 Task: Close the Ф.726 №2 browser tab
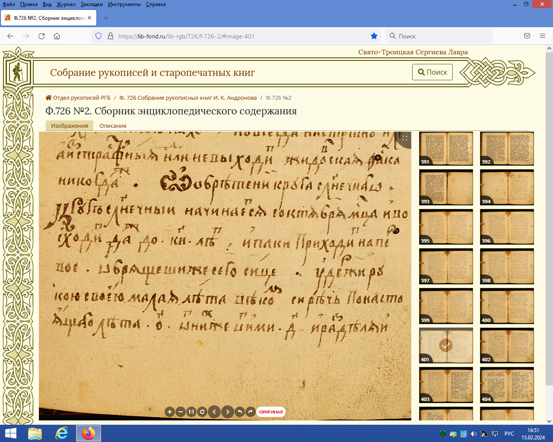[89, 18]
